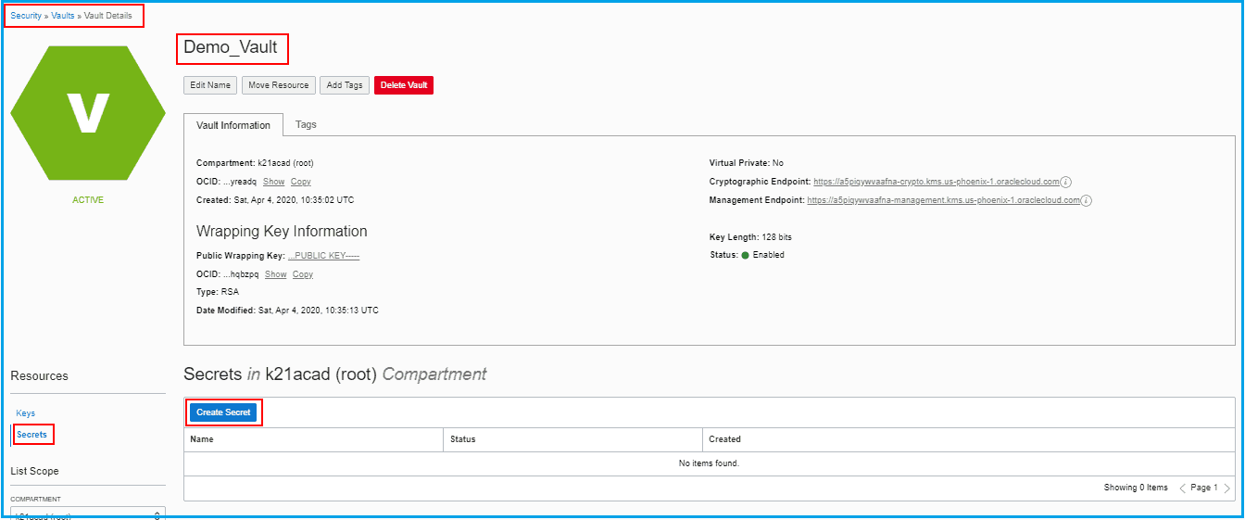
Task: Click the Create Secret button
Action: (x=223, y=412)
